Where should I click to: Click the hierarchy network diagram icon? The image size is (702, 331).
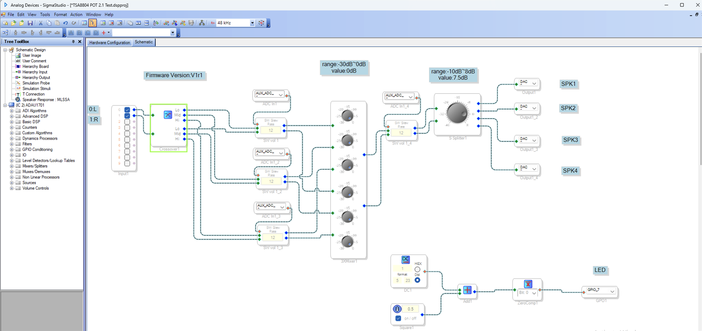(x=202, y=23)
